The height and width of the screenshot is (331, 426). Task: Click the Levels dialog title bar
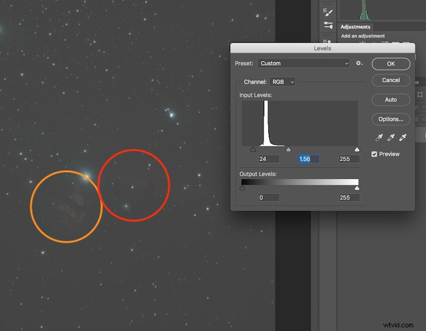coord(323,48)
